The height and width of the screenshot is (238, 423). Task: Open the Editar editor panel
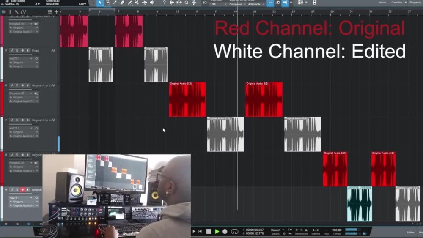point(410,233)
